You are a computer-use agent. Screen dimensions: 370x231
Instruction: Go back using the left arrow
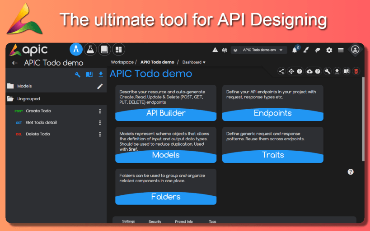[14, 63]
